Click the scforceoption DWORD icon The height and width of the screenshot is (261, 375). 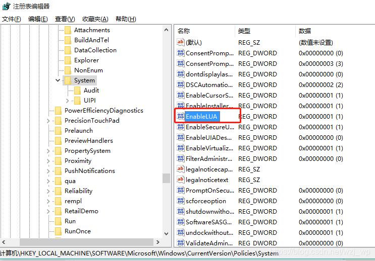point(181,201)
